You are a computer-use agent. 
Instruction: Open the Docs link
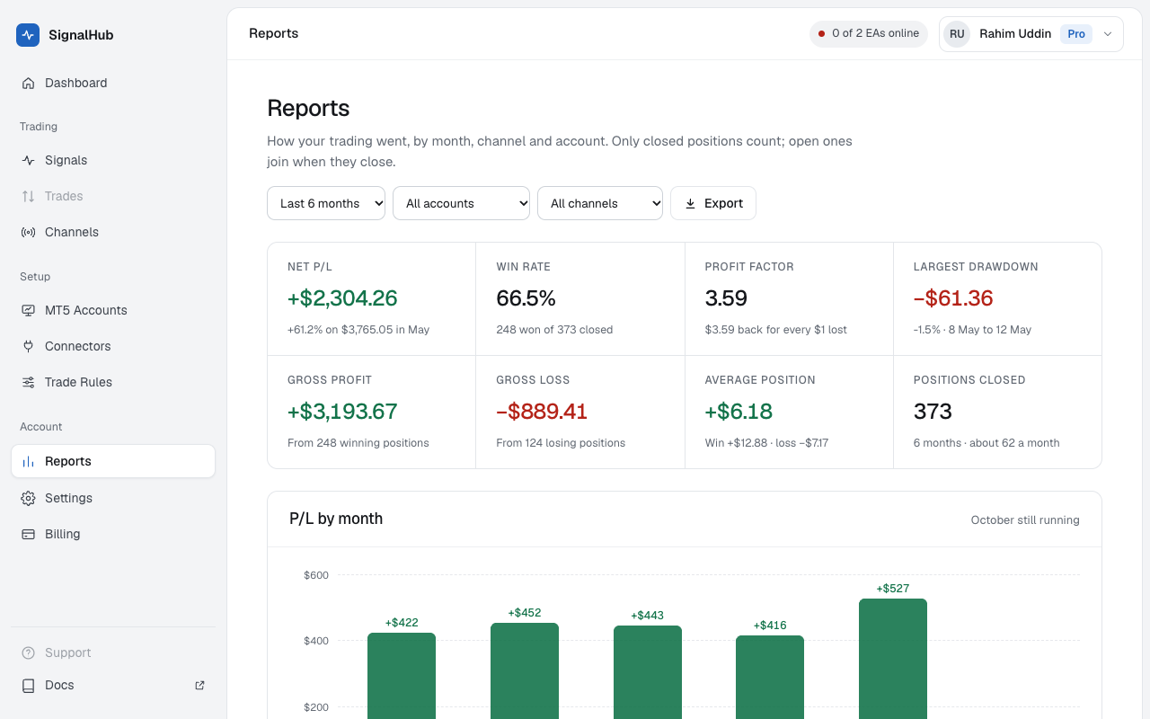pos(113,685)
